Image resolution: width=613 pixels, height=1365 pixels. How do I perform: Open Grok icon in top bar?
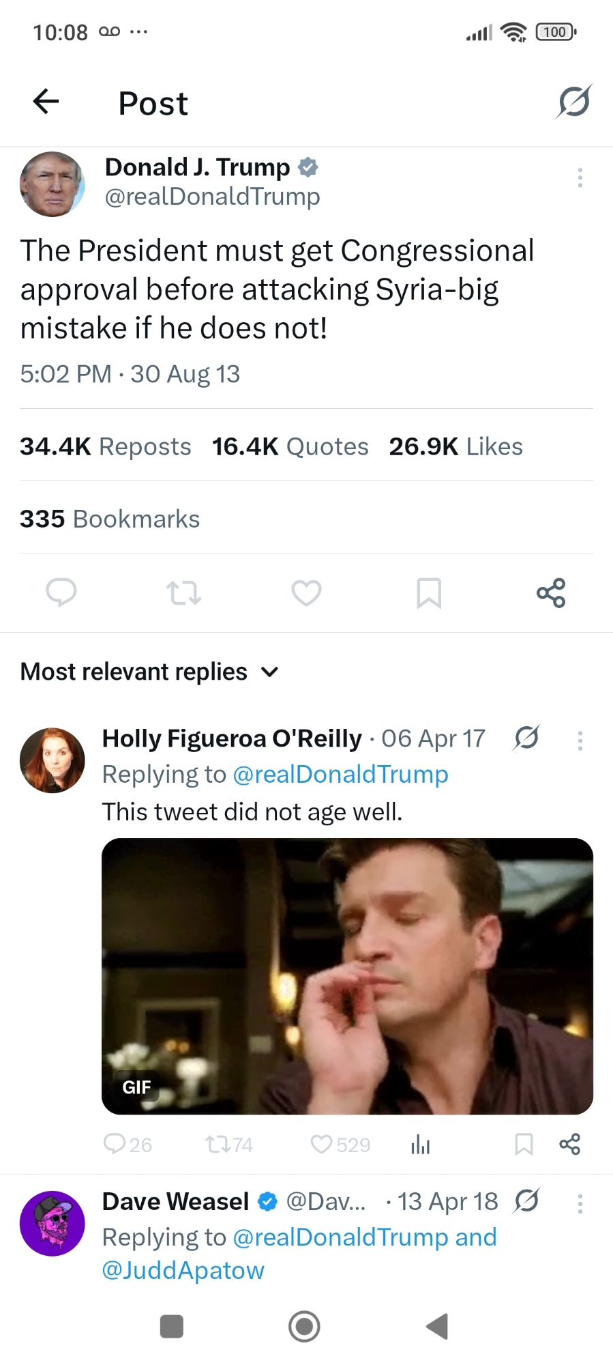tap(573, 102)
